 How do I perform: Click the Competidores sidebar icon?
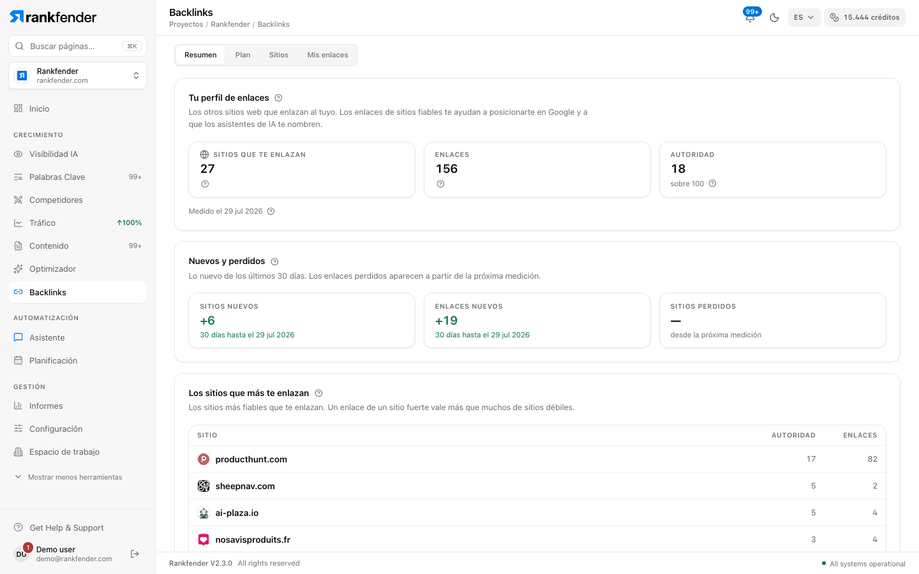coord(19,200)
